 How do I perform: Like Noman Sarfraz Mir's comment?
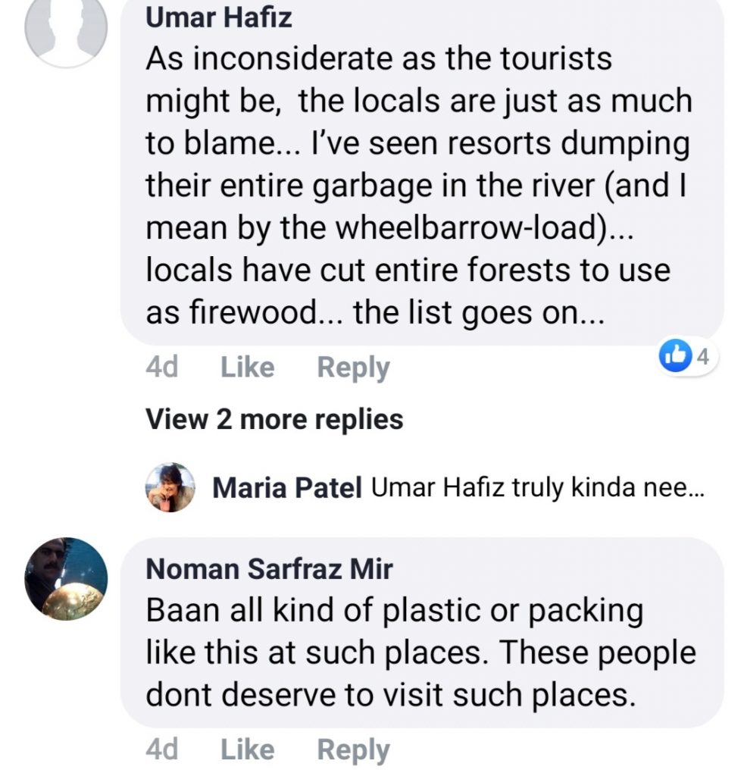247,749
